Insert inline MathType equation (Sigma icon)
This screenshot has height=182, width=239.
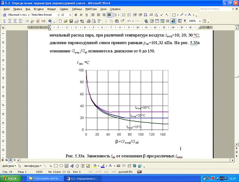click(x=4, y=21)
